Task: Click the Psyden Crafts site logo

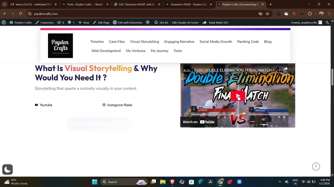Action: point(60,46)
